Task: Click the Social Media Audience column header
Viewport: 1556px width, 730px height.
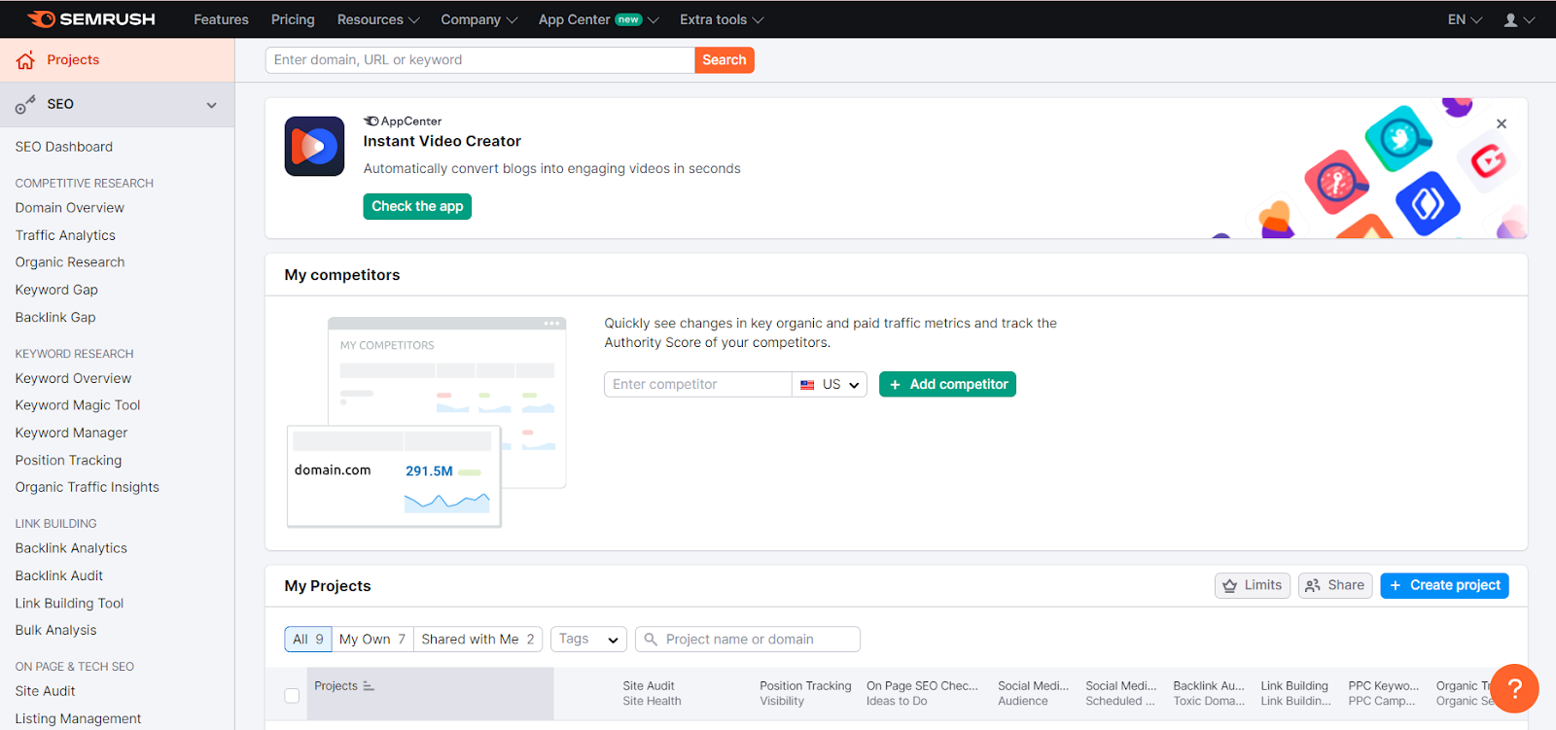Action: 1033,693
